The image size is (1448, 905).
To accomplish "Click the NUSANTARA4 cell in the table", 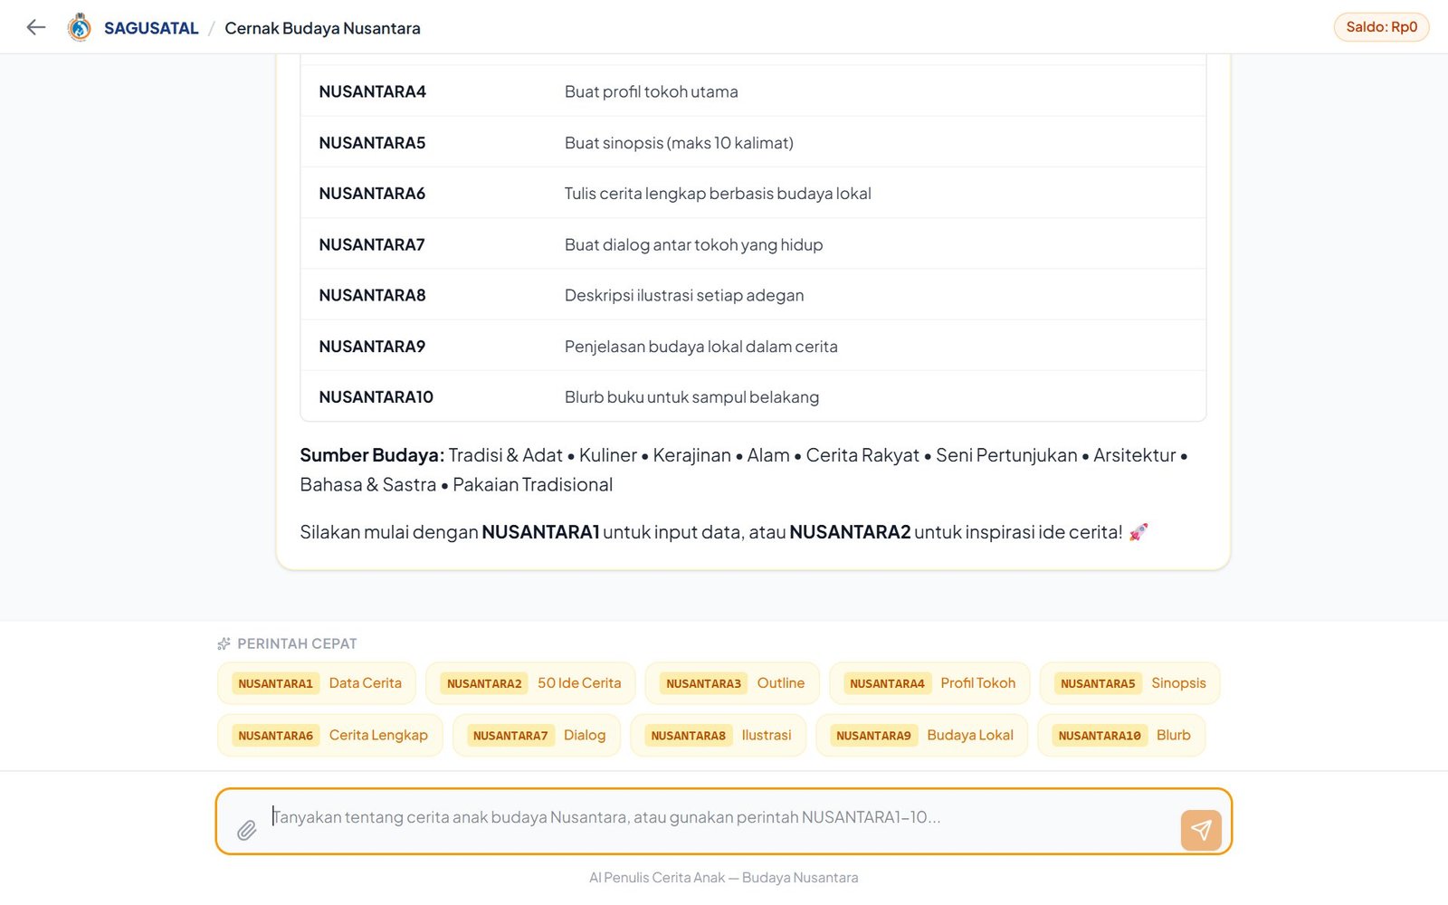I will pyautogui.click(x=372, y=91).
